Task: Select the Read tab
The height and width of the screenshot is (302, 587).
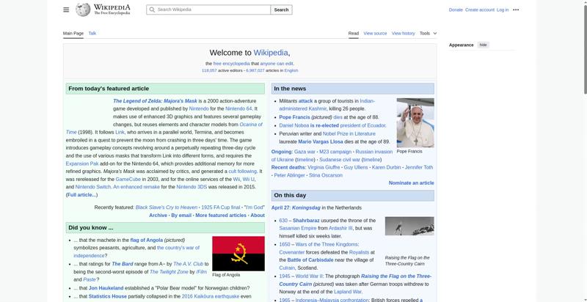Action: click(354, 33)
